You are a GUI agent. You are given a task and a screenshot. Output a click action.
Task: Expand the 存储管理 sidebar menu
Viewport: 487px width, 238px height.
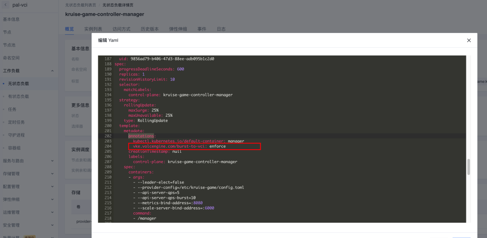[52, 174]
